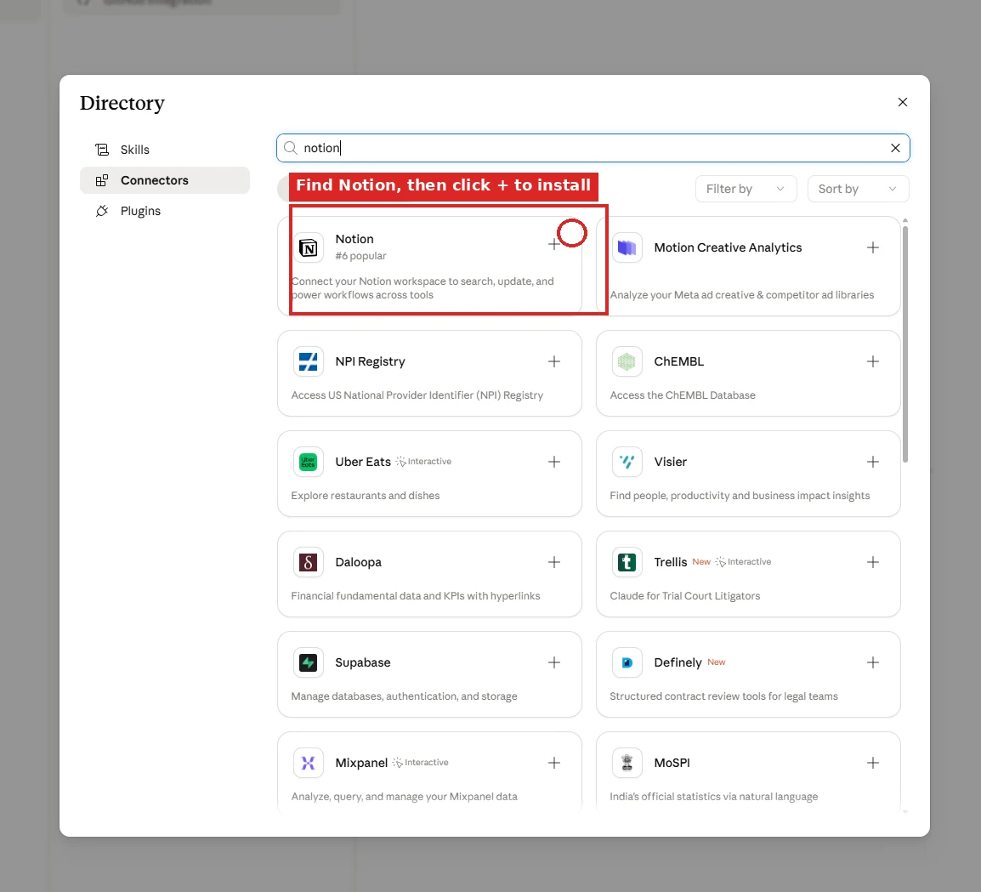Close the Directory dialog
Viewport: 981px width, 892px height.
(x=902, y=102)
